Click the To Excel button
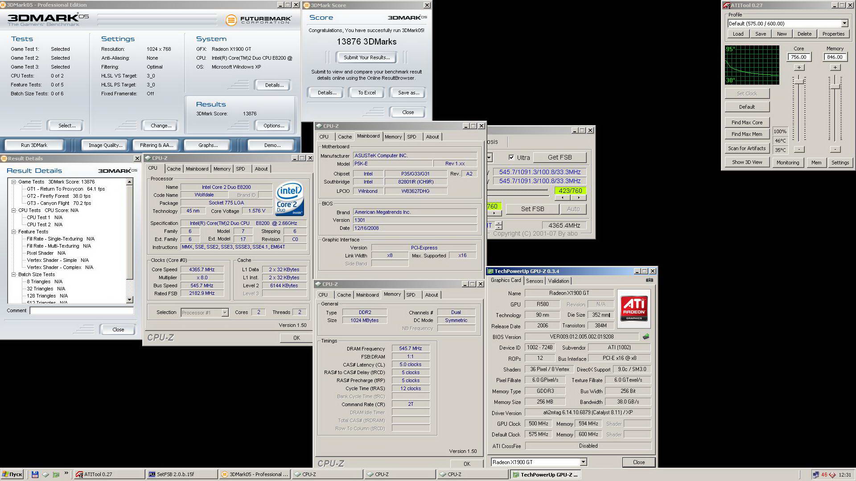Image resolution: width=856 pixels, height=481 pixels. coord(366,93)
